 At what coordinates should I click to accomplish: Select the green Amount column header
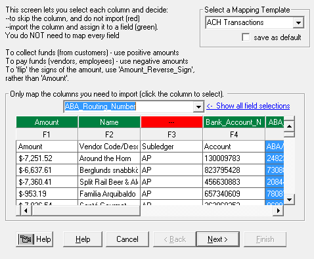click(47, 122)
